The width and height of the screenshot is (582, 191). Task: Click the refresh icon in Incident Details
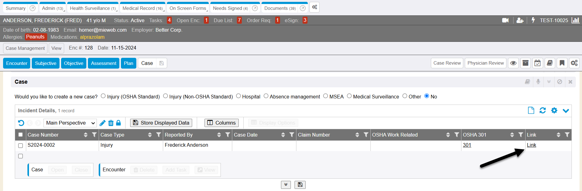543,110
